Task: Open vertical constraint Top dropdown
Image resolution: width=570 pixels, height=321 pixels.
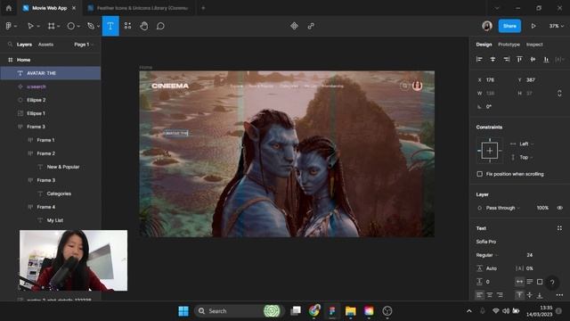Action: (525, 157)
